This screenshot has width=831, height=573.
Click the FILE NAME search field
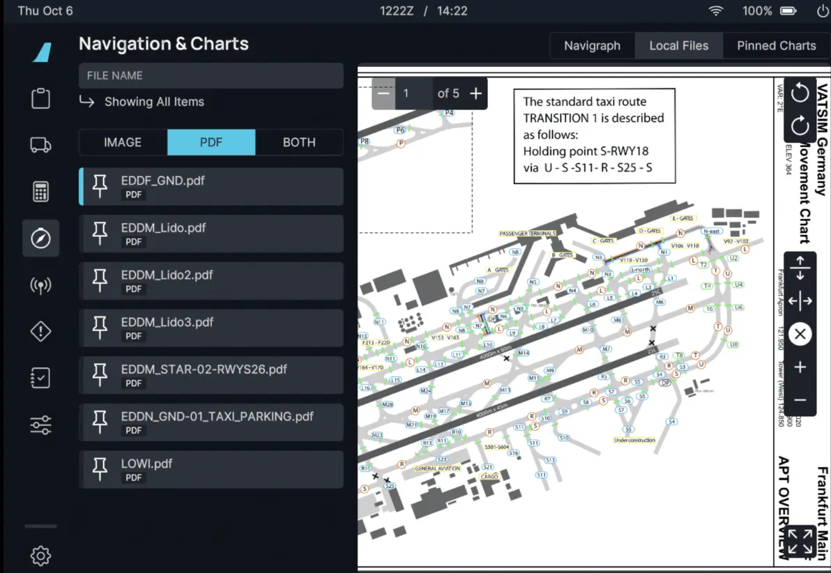click(x=211, y=76)
